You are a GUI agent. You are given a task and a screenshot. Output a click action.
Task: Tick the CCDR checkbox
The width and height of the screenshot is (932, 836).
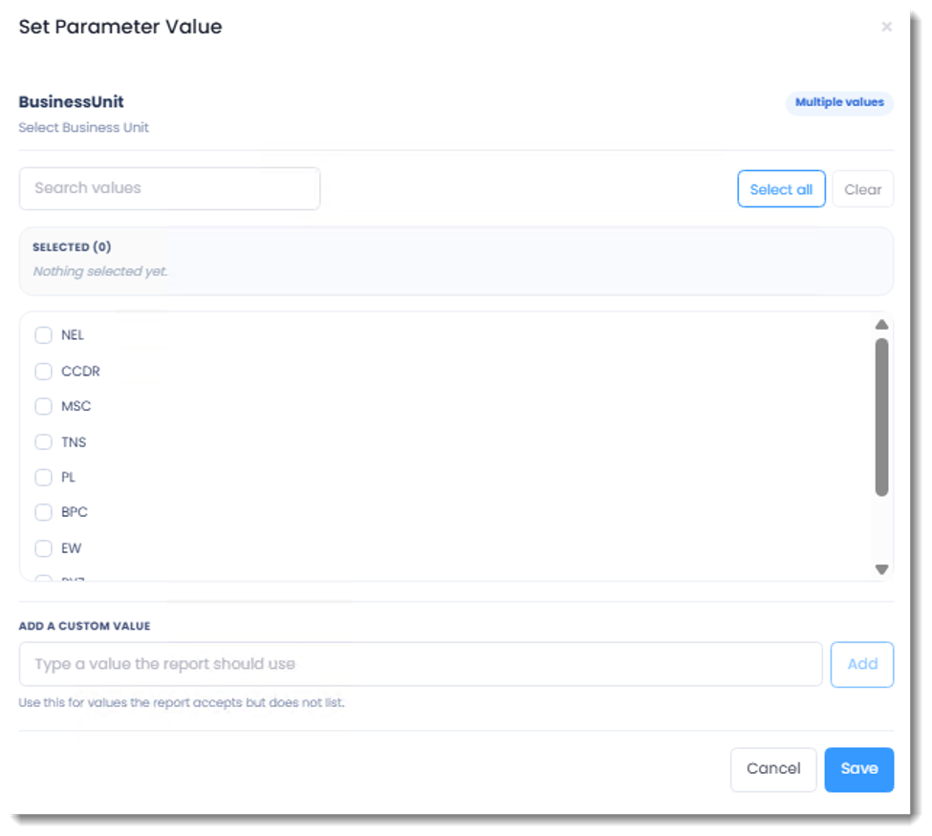(43, 372)
